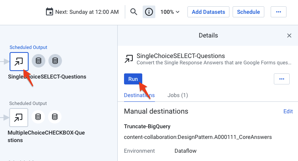Click the Schedule button

pos(248,12)
